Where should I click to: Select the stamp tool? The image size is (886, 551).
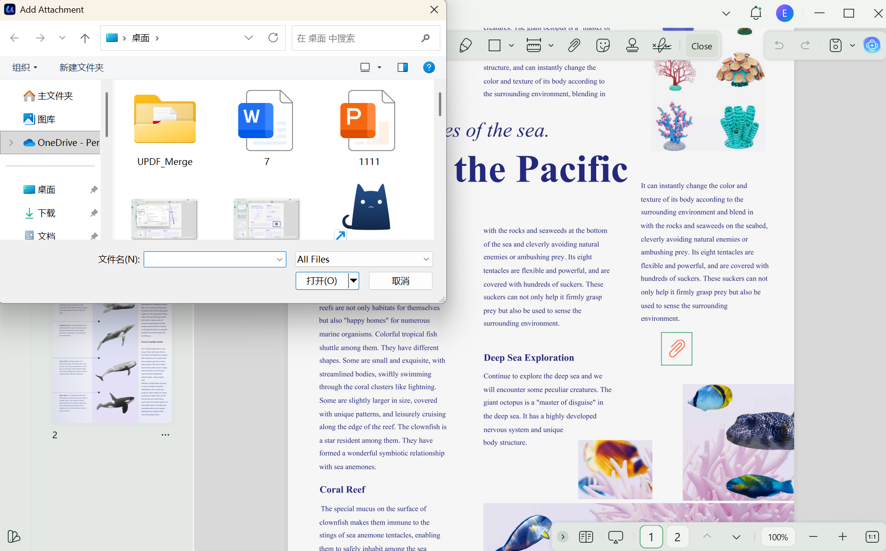pos(632,46)
